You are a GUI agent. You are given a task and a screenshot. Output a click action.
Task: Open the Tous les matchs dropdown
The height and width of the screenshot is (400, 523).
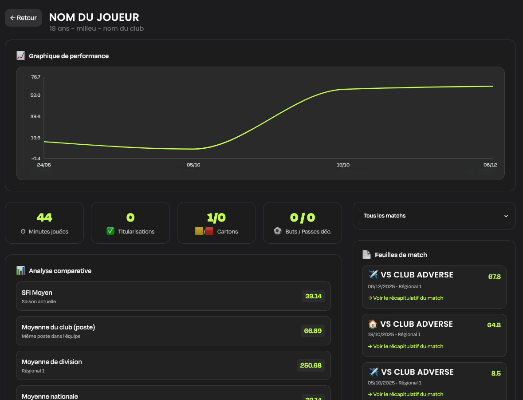433,216
